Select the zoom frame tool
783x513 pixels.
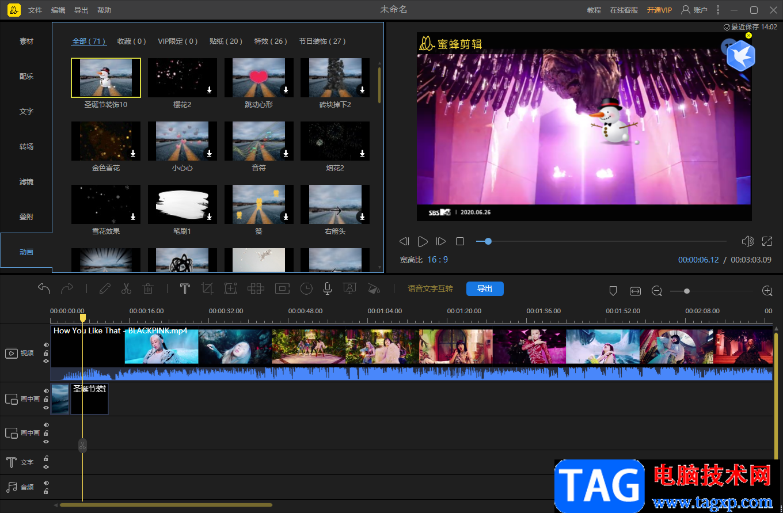pyautogui.click(x=230, y=288)
